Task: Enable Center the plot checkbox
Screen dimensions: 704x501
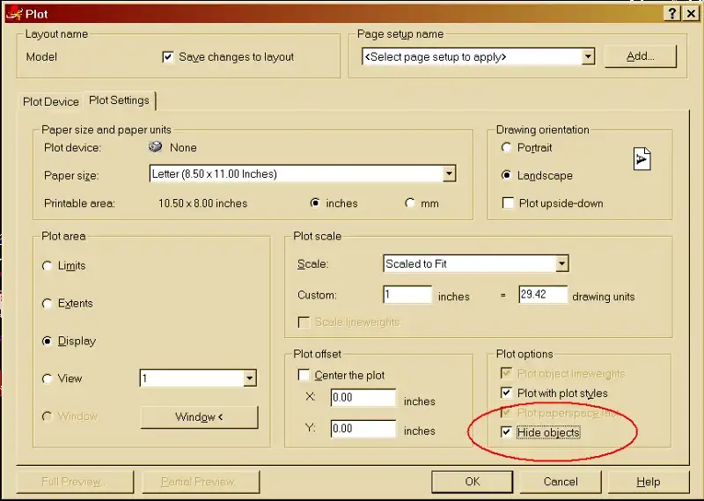Action: point(304,375)
